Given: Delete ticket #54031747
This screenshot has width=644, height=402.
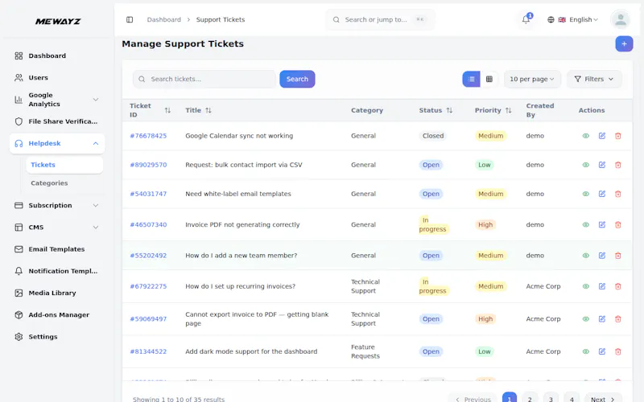Looking at the screenshot, I should tap(617, 194).
